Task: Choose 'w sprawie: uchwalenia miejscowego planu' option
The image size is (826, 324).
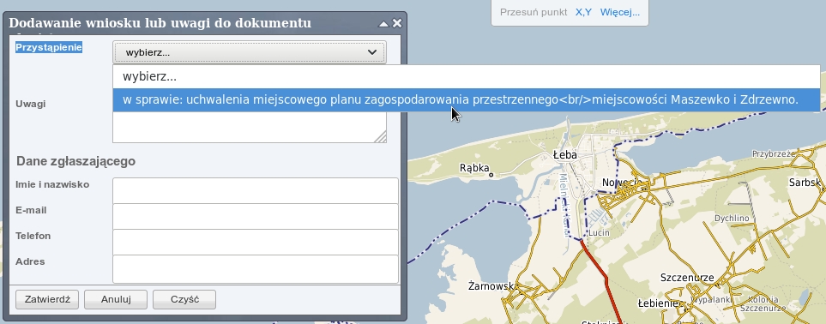Action: [467, 99]
